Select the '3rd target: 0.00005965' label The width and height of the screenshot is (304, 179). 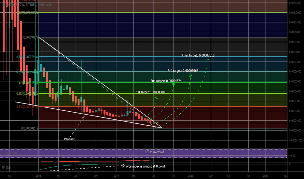(183, 71)
